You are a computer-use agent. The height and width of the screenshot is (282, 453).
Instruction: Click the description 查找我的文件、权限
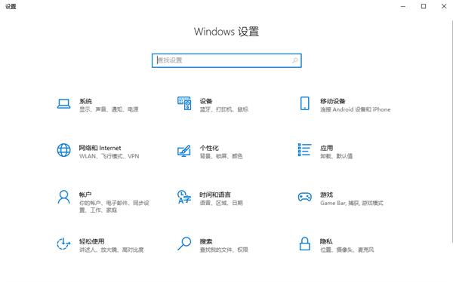coord(224,250)
